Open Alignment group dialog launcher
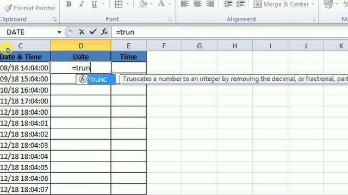Viewport: 348px width, 195px height. (x=313, y=19)
